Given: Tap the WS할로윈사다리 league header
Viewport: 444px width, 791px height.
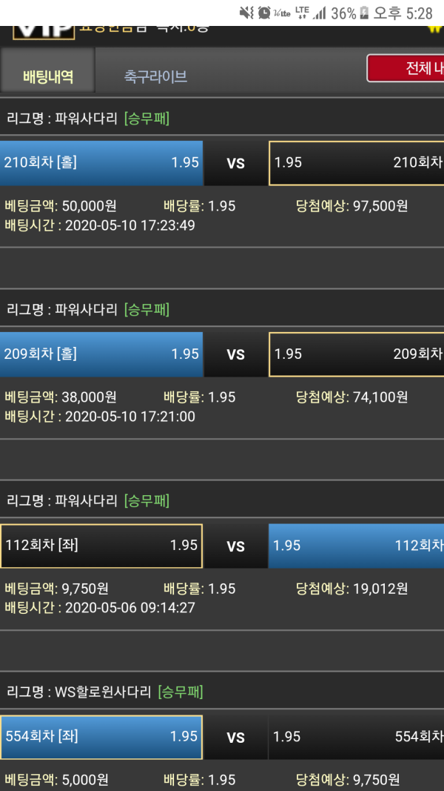Looking at the screenshot, I should (105, 692).
